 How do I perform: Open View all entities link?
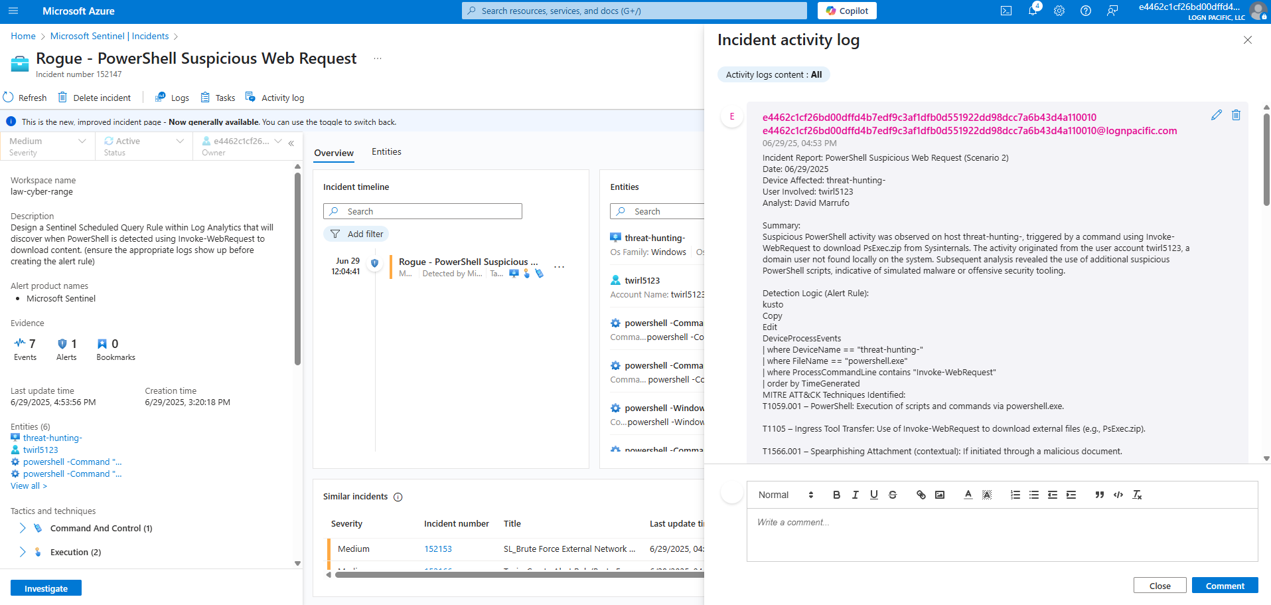pyautogui.click(x=29, y=486)
